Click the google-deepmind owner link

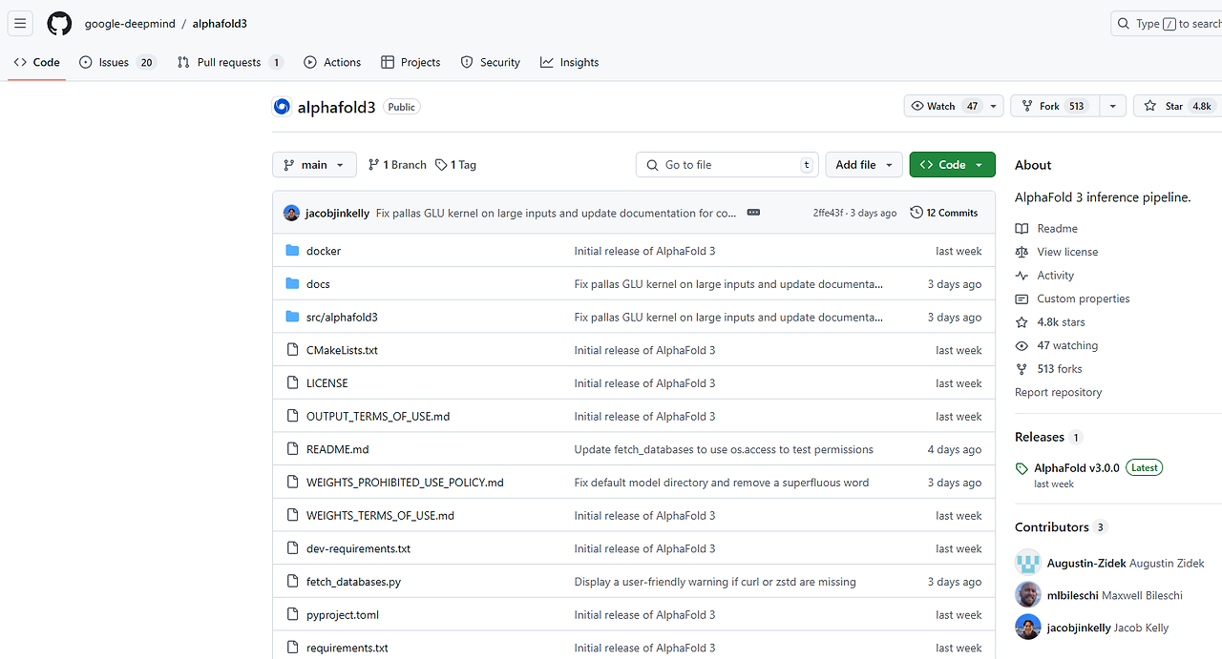coord(130,24)
